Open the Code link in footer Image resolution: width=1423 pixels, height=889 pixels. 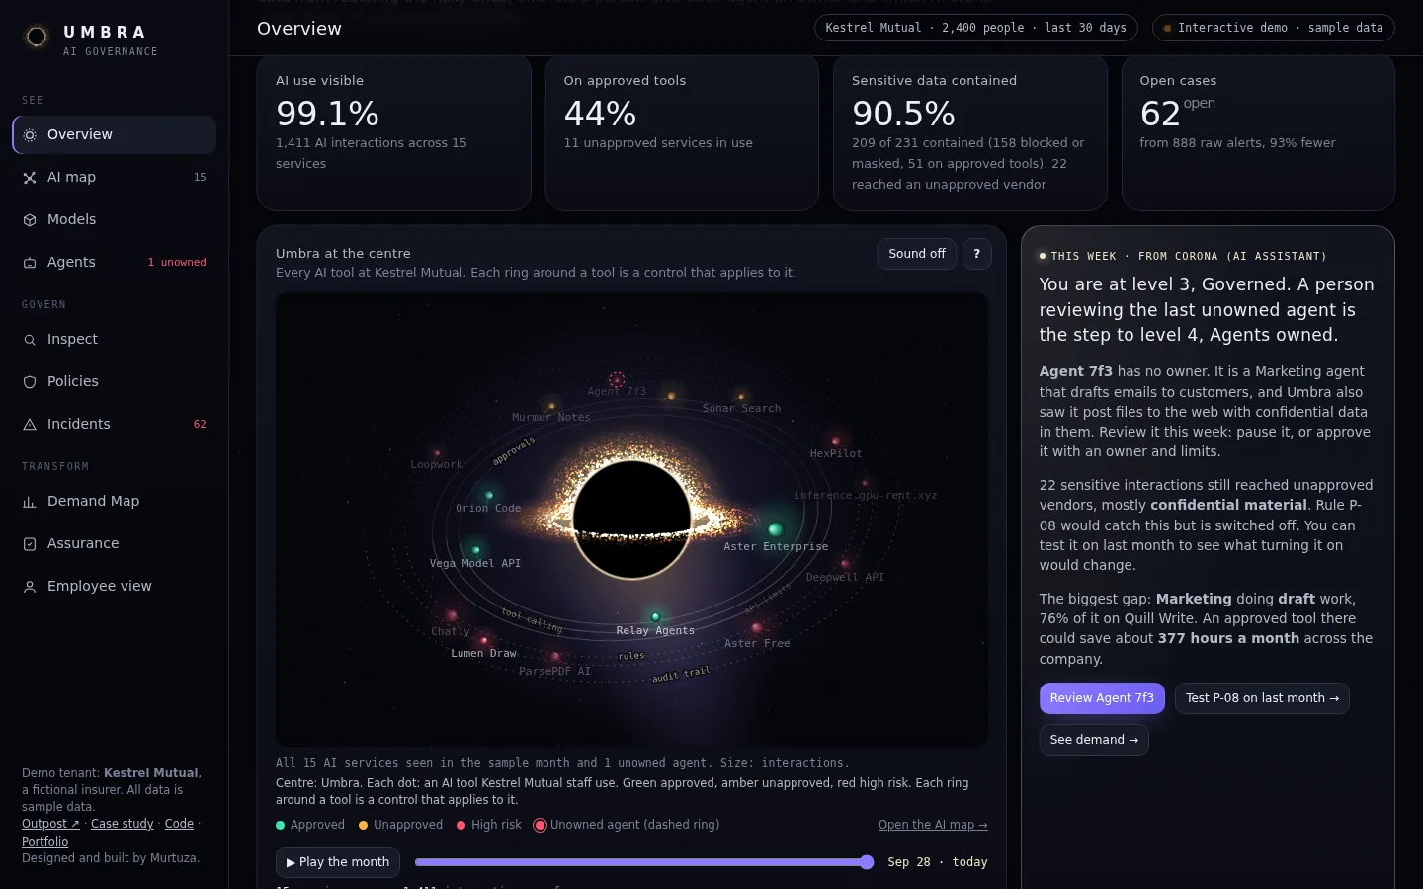[x=179, y=824]
